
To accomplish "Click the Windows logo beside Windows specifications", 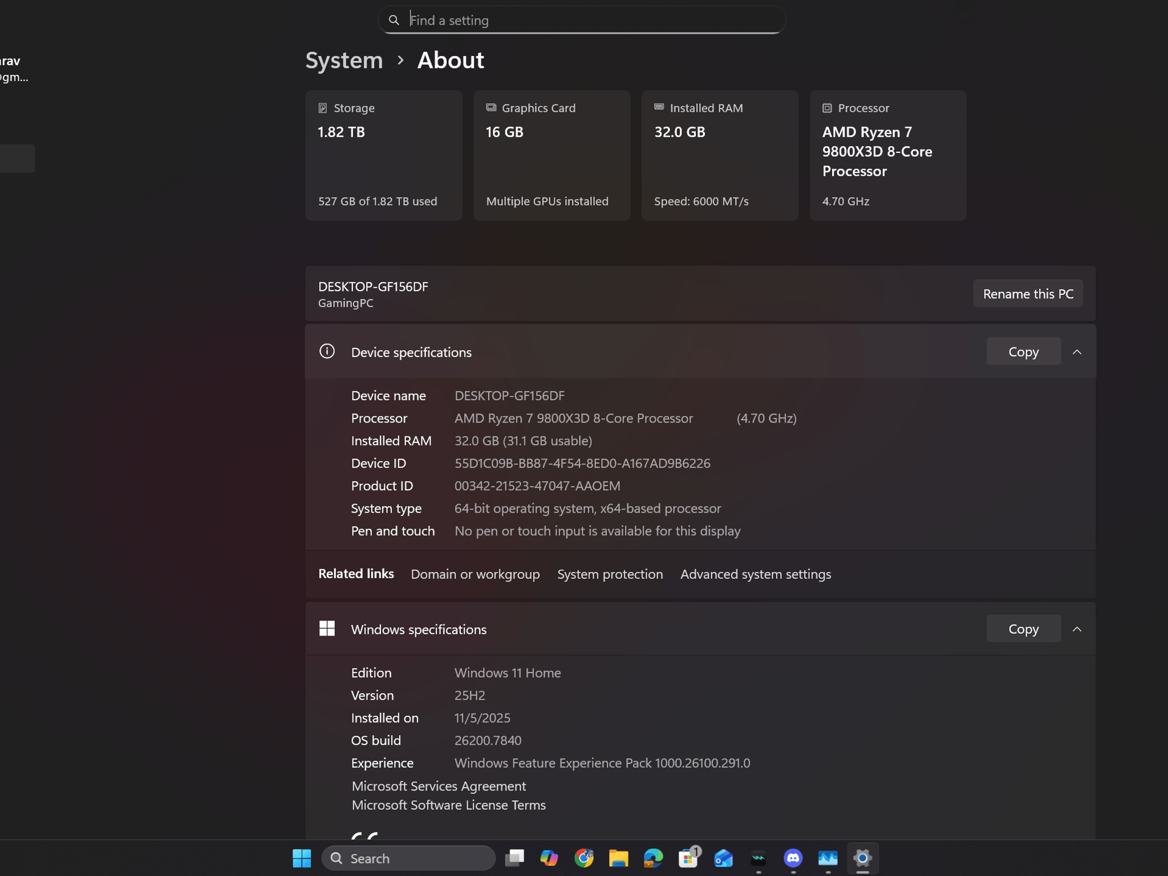I will pyautogui.click(x=327, y=628).
